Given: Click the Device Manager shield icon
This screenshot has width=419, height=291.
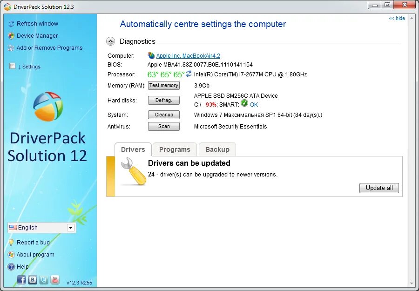Looking at the screenshot, I should [11, 36].
